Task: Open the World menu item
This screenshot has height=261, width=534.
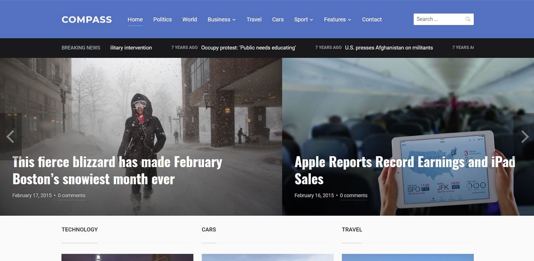Action: [x=190, y=19]
